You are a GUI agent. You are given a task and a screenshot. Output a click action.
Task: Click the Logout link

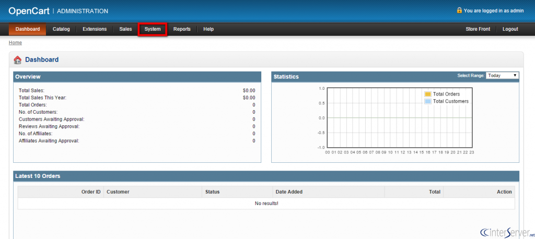pos(510,29)
